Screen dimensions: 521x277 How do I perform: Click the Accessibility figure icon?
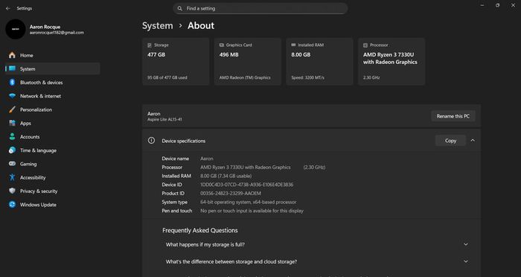[13, 177]
